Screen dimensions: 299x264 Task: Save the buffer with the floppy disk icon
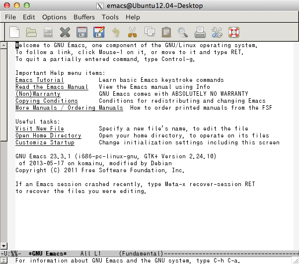(82, 32)
